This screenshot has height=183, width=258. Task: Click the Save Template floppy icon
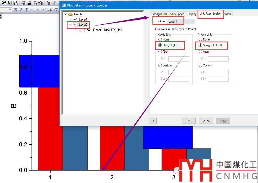15,3
